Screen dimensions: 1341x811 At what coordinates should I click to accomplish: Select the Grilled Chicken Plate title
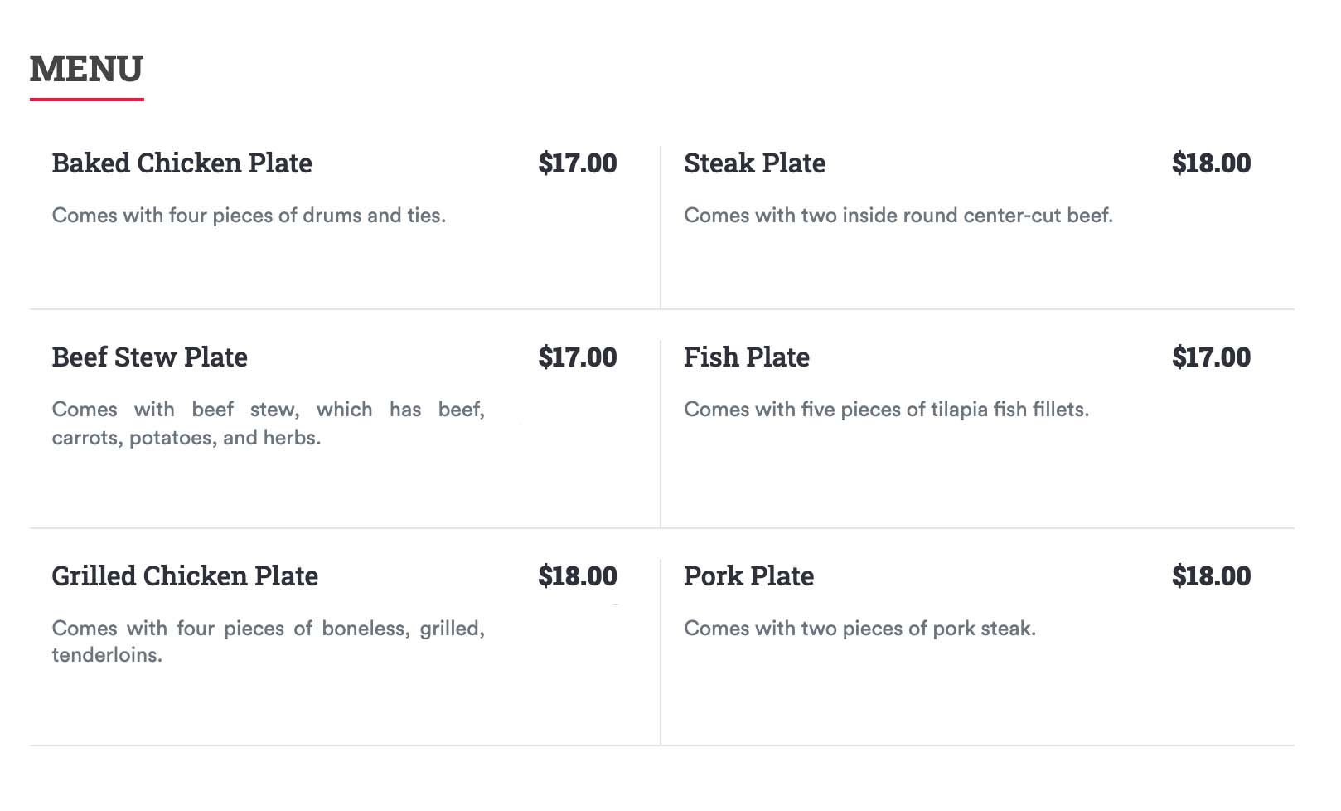click(x=185, y=576)
